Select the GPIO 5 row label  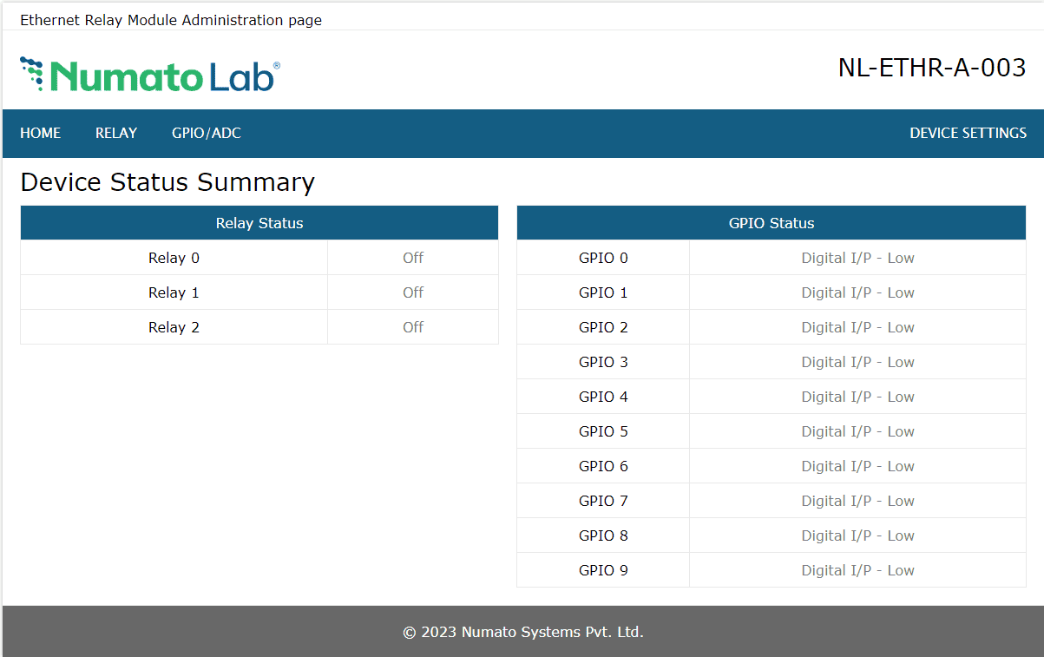(603, 431)
